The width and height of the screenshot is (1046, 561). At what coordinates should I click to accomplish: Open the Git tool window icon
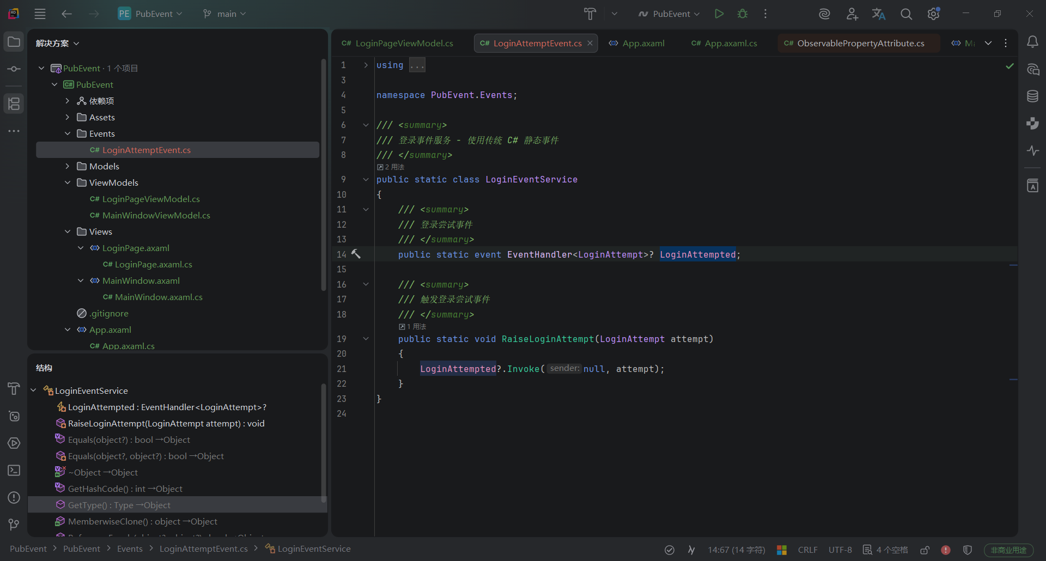(x=14, y=525)
